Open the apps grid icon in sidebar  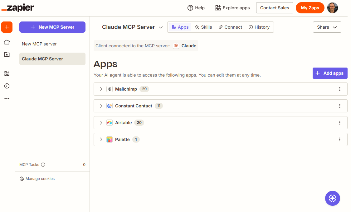pos(7,73)
